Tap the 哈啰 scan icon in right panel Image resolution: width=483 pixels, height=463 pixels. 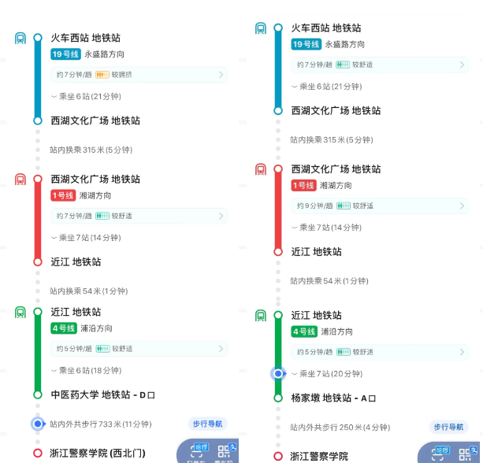440,454
